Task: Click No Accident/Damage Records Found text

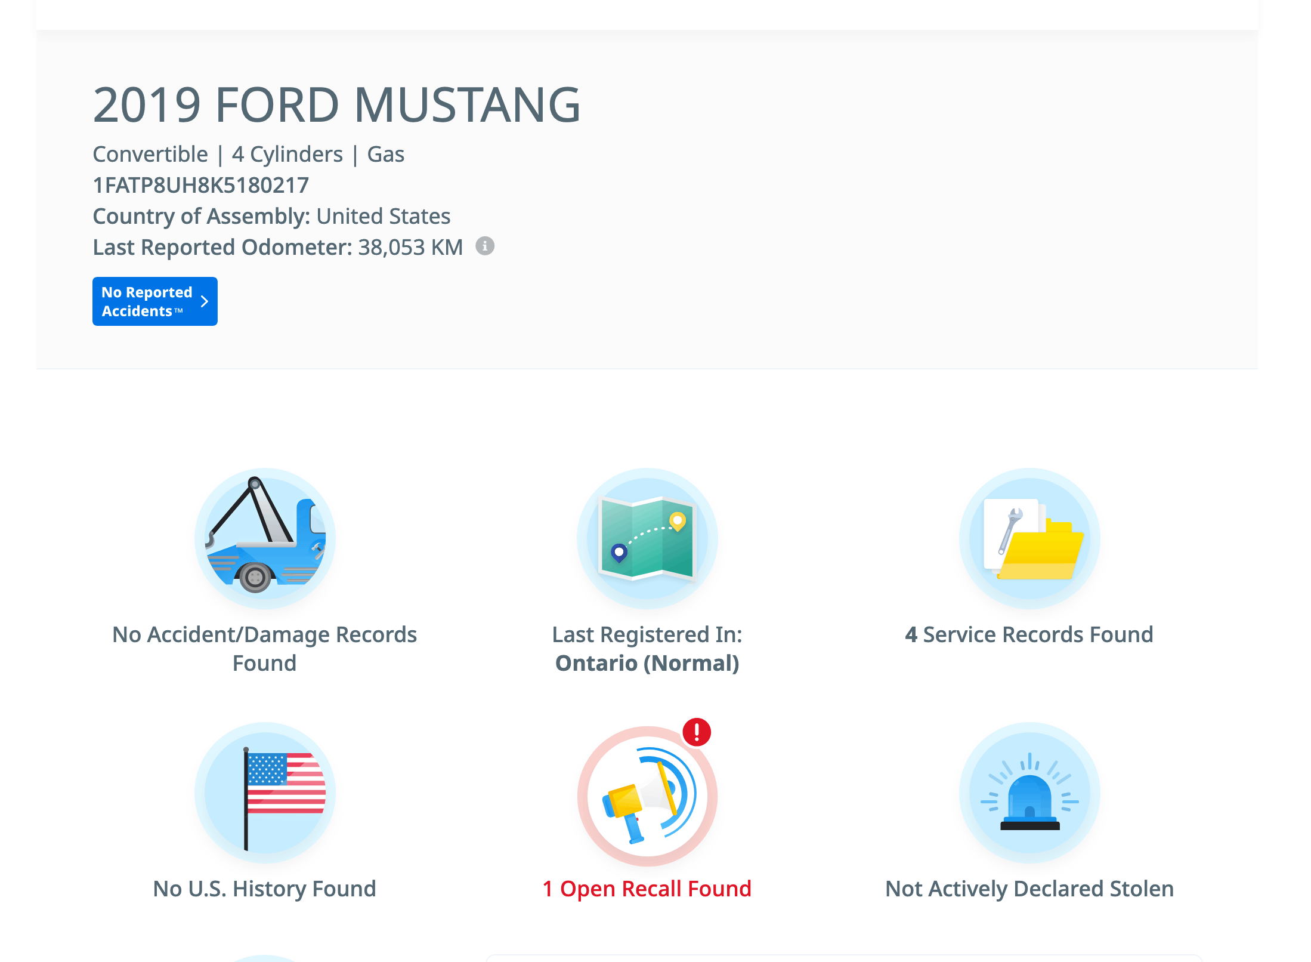Action: (265, 649)
